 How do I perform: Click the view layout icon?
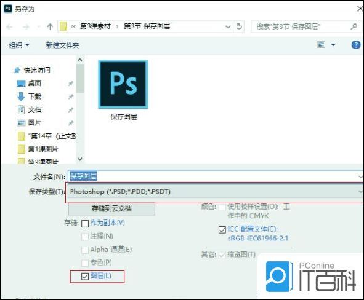click(x=321, y=44)
